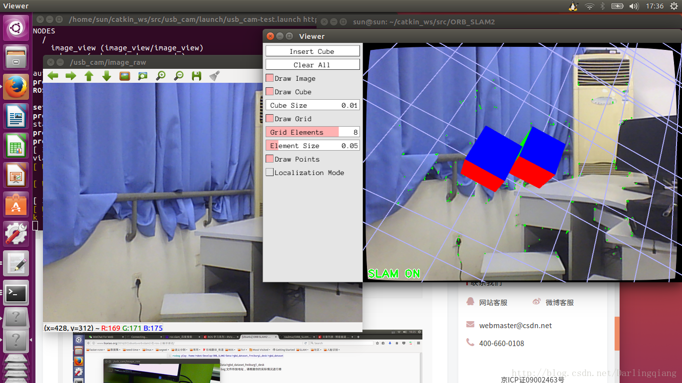Open the Wi-Fi network indicator menu
682x383 pixels.
(589, 6)
